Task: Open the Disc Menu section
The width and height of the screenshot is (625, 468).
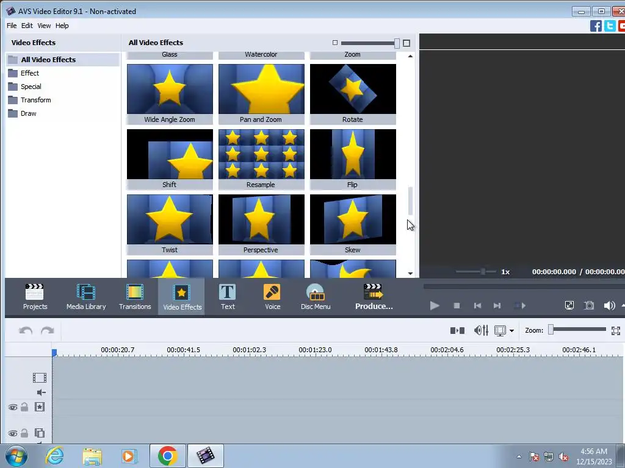Action: pos(316,297)
